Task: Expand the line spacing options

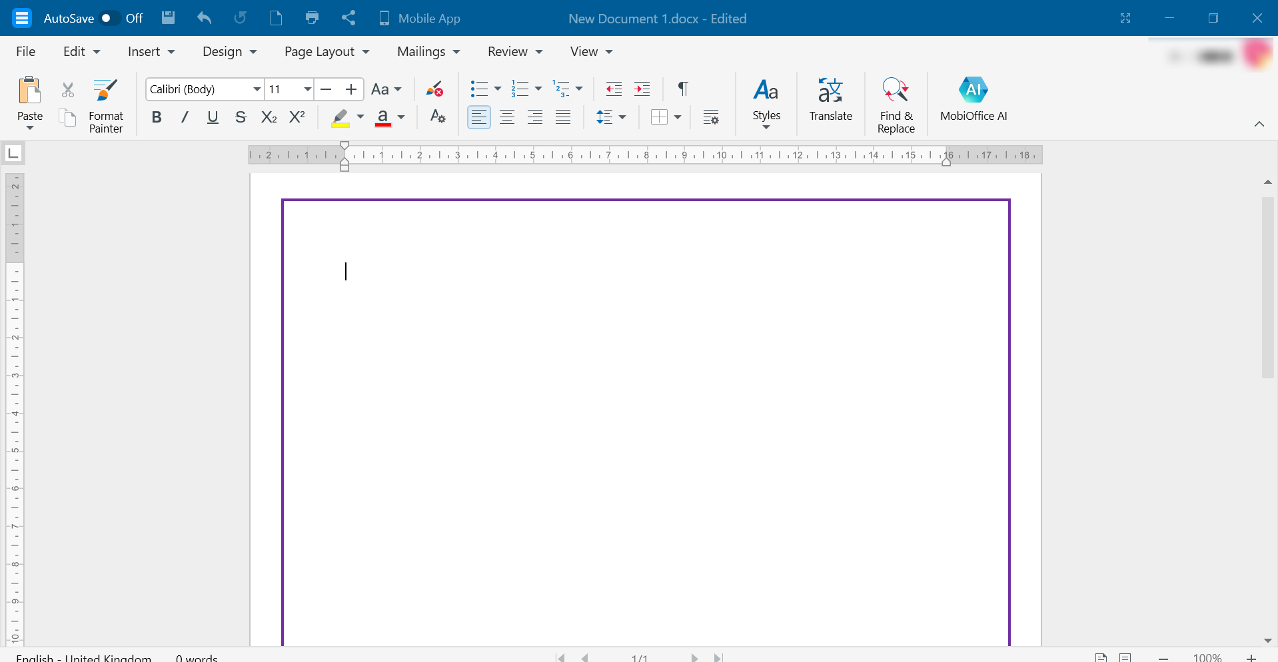Action: point(623,117)
